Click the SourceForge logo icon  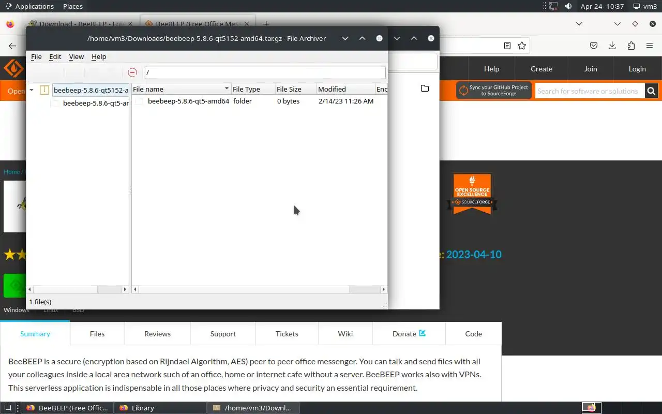pos(13,68)
